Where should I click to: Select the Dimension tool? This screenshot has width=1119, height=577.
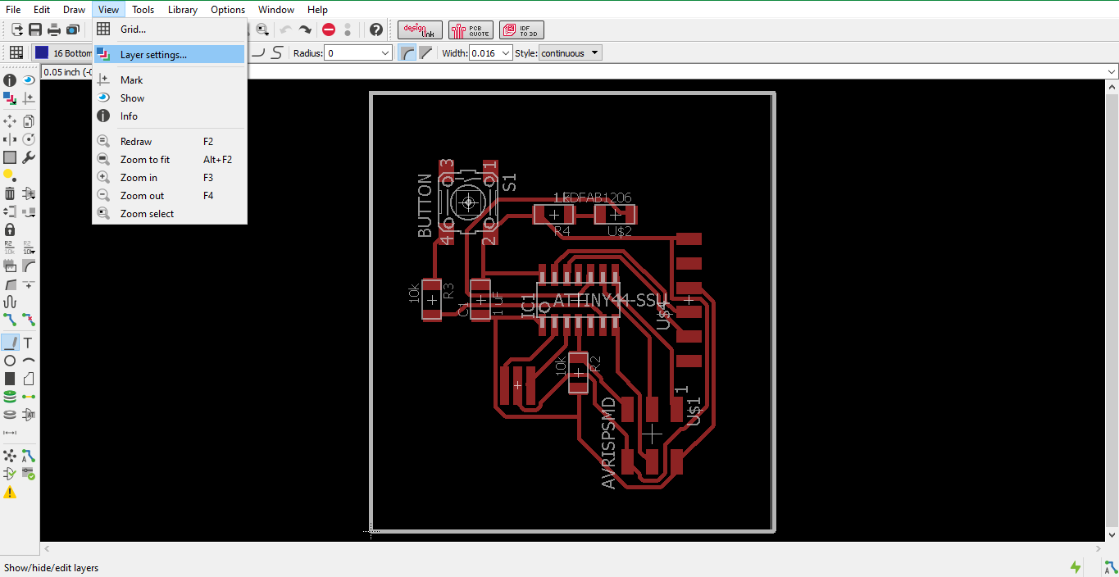[x=10, y=433]
